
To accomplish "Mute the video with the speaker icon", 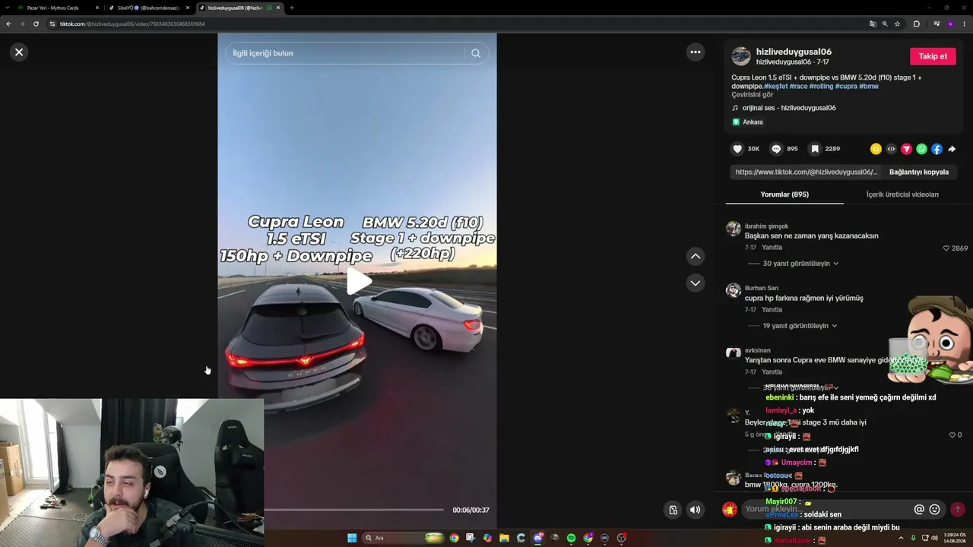I will point(695,510).
